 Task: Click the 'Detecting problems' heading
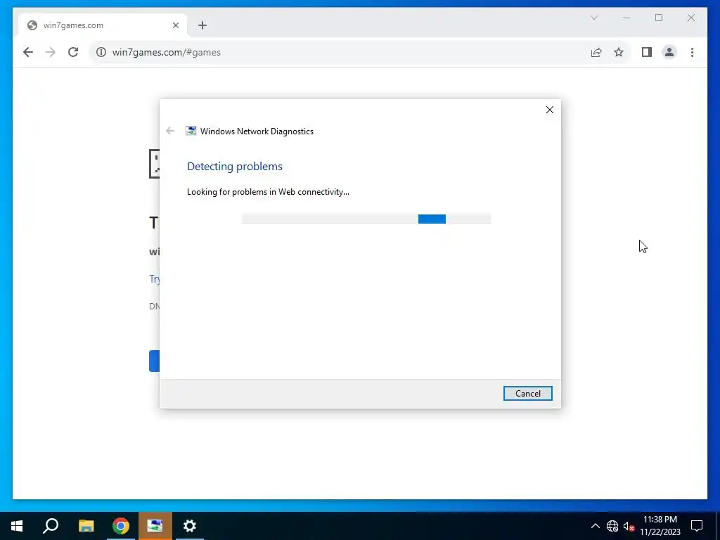click(235, 166)
